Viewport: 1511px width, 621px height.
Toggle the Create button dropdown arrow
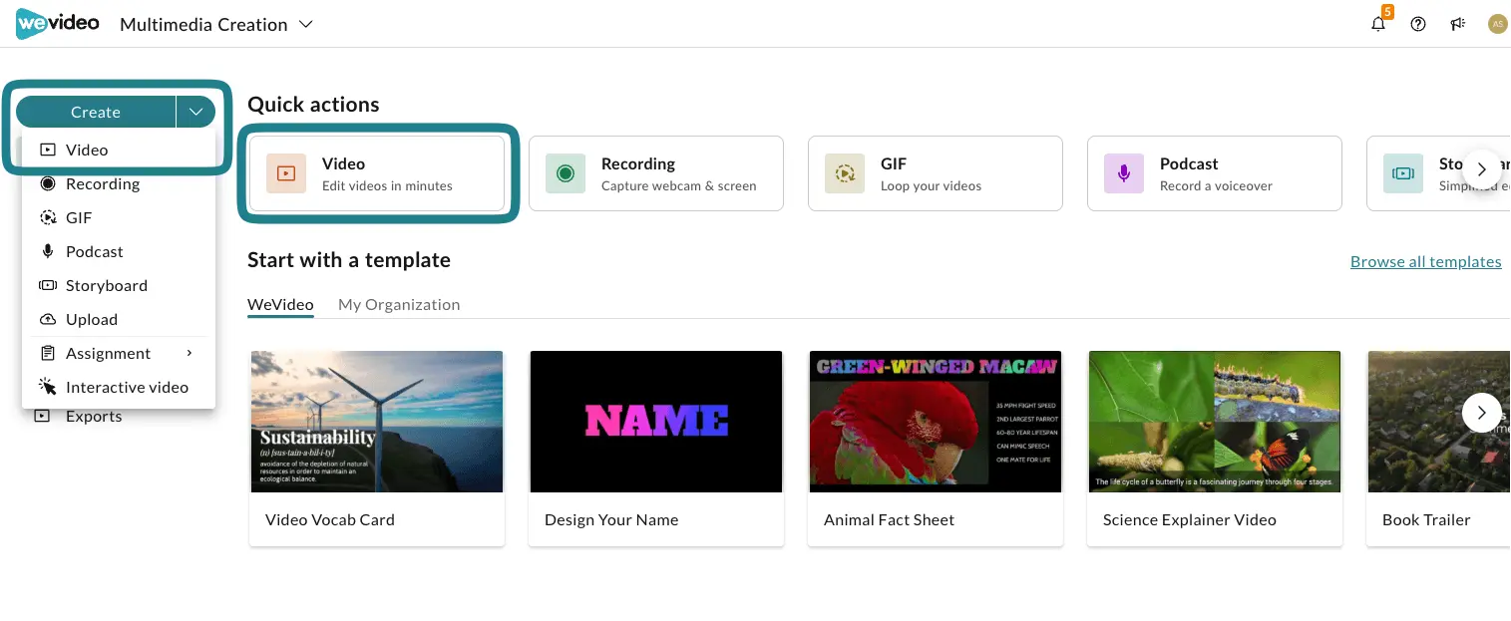point(196,112)
